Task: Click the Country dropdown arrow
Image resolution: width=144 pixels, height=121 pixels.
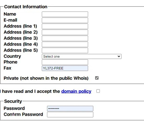Action: 119,56
